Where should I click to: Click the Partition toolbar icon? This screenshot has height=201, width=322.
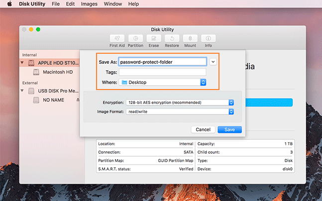[135, 38]
